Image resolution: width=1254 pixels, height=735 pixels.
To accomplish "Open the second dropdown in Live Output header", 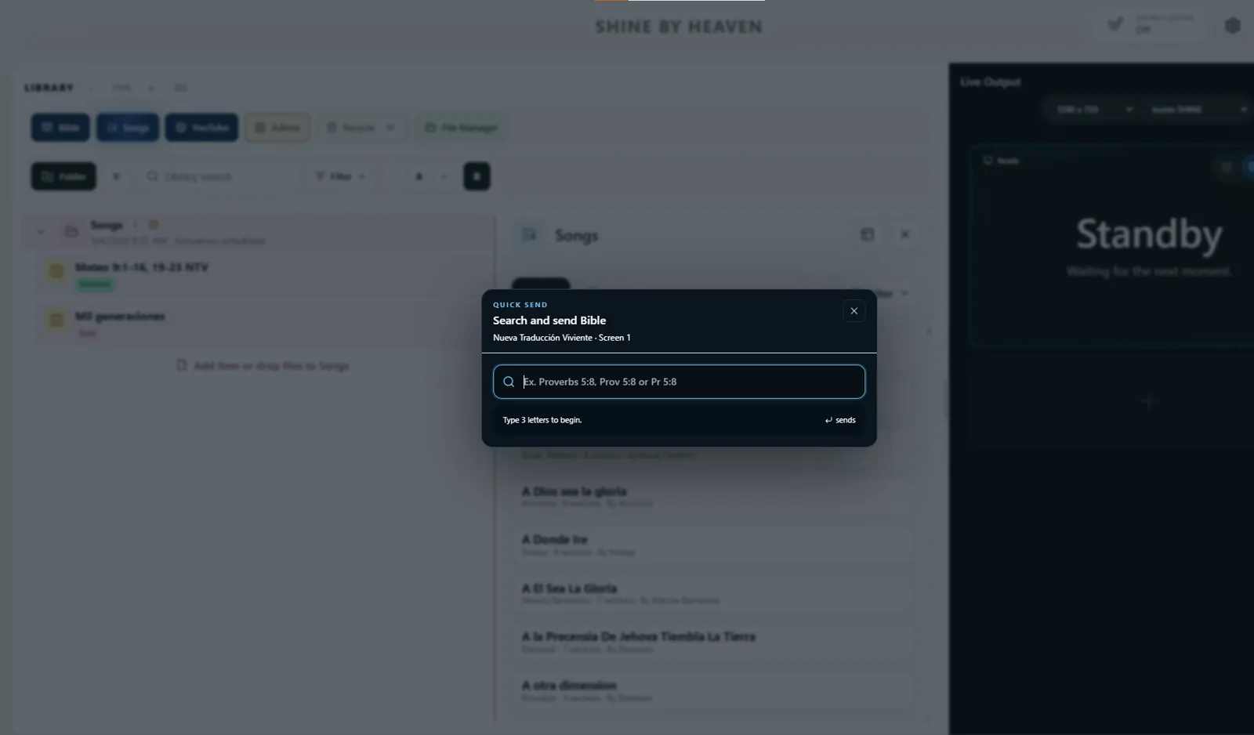I will (x=1198, y=110).
